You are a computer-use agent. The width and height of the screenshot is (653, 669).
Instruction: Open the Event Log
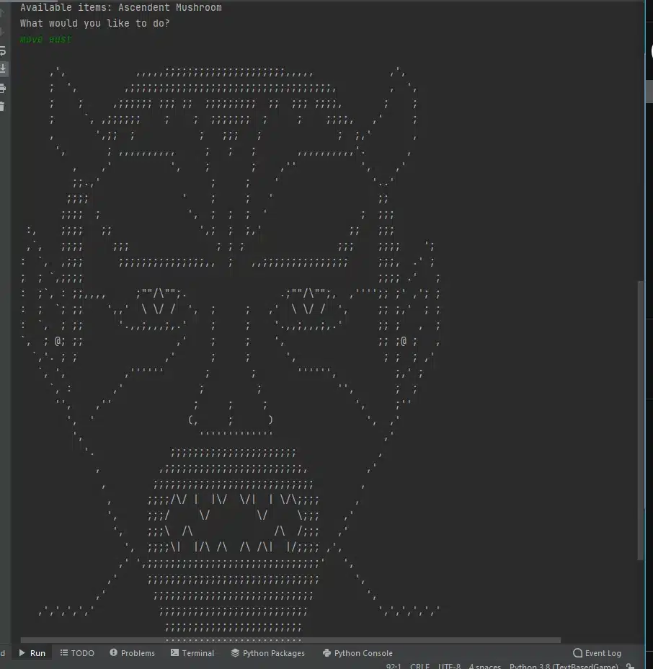[597, 653]
